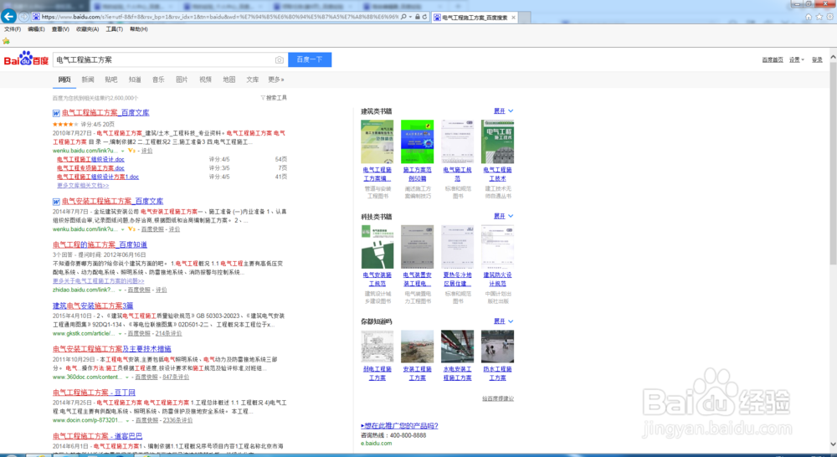Open the 帮助(H) menu

(139, 29)
